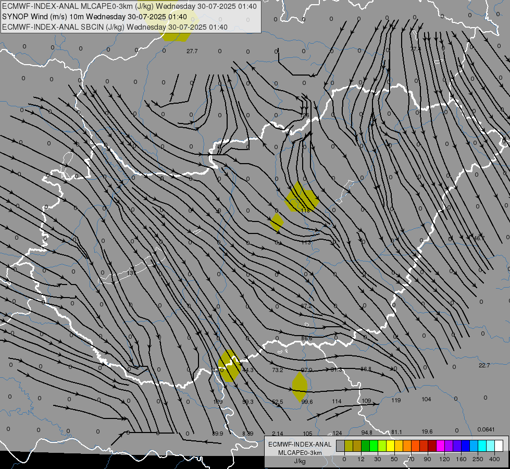
Task: Click the legend tick value 250
Action: coord(478,459)
